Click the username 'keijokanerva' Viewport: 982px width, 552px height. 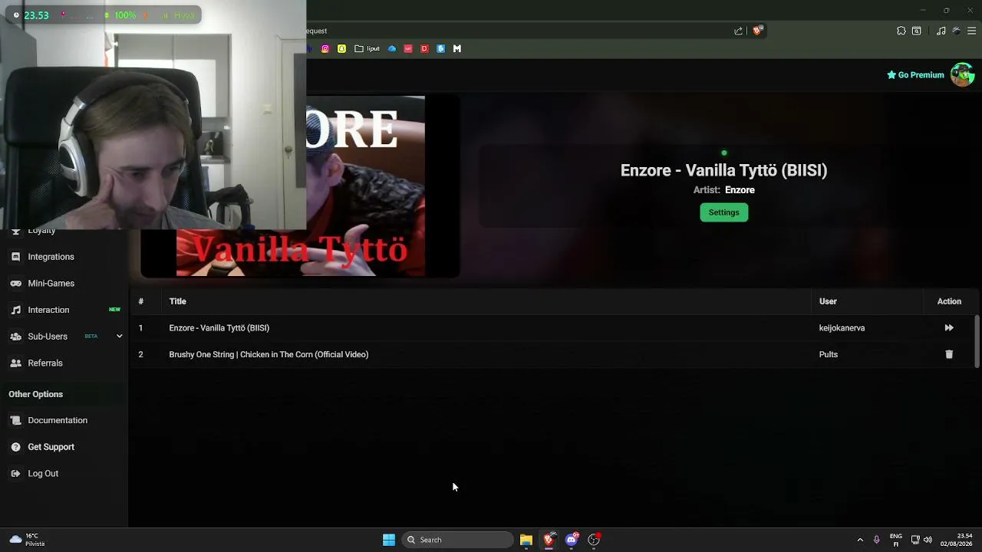point(842,328)
